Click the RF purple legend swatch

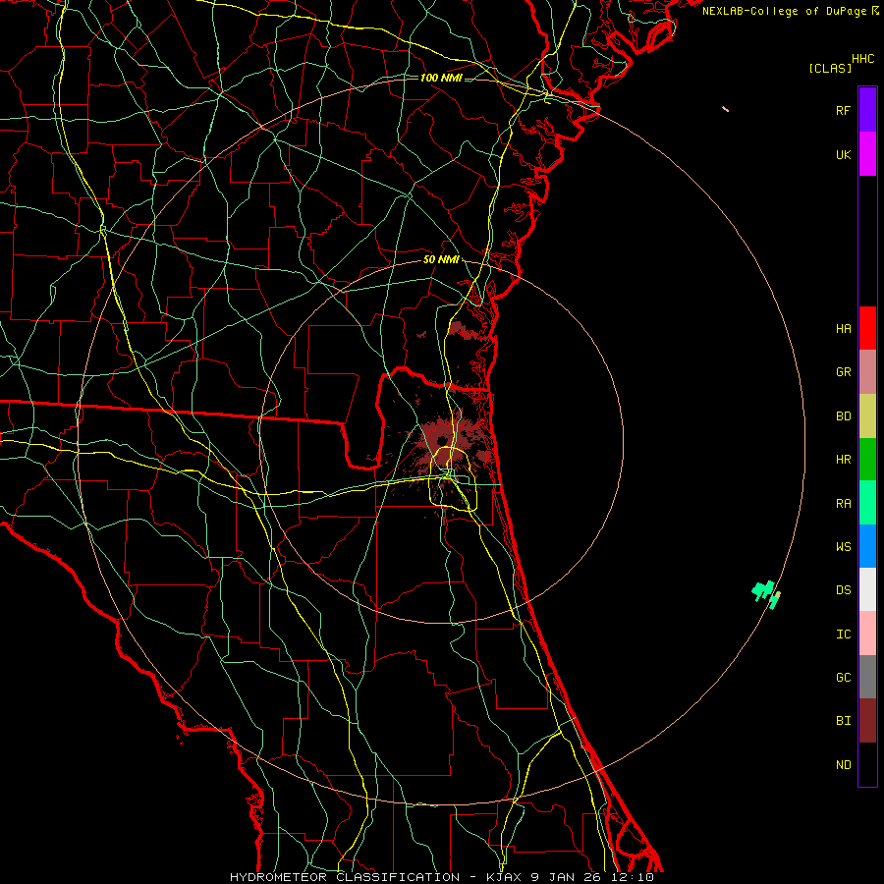tap(867, 110)
